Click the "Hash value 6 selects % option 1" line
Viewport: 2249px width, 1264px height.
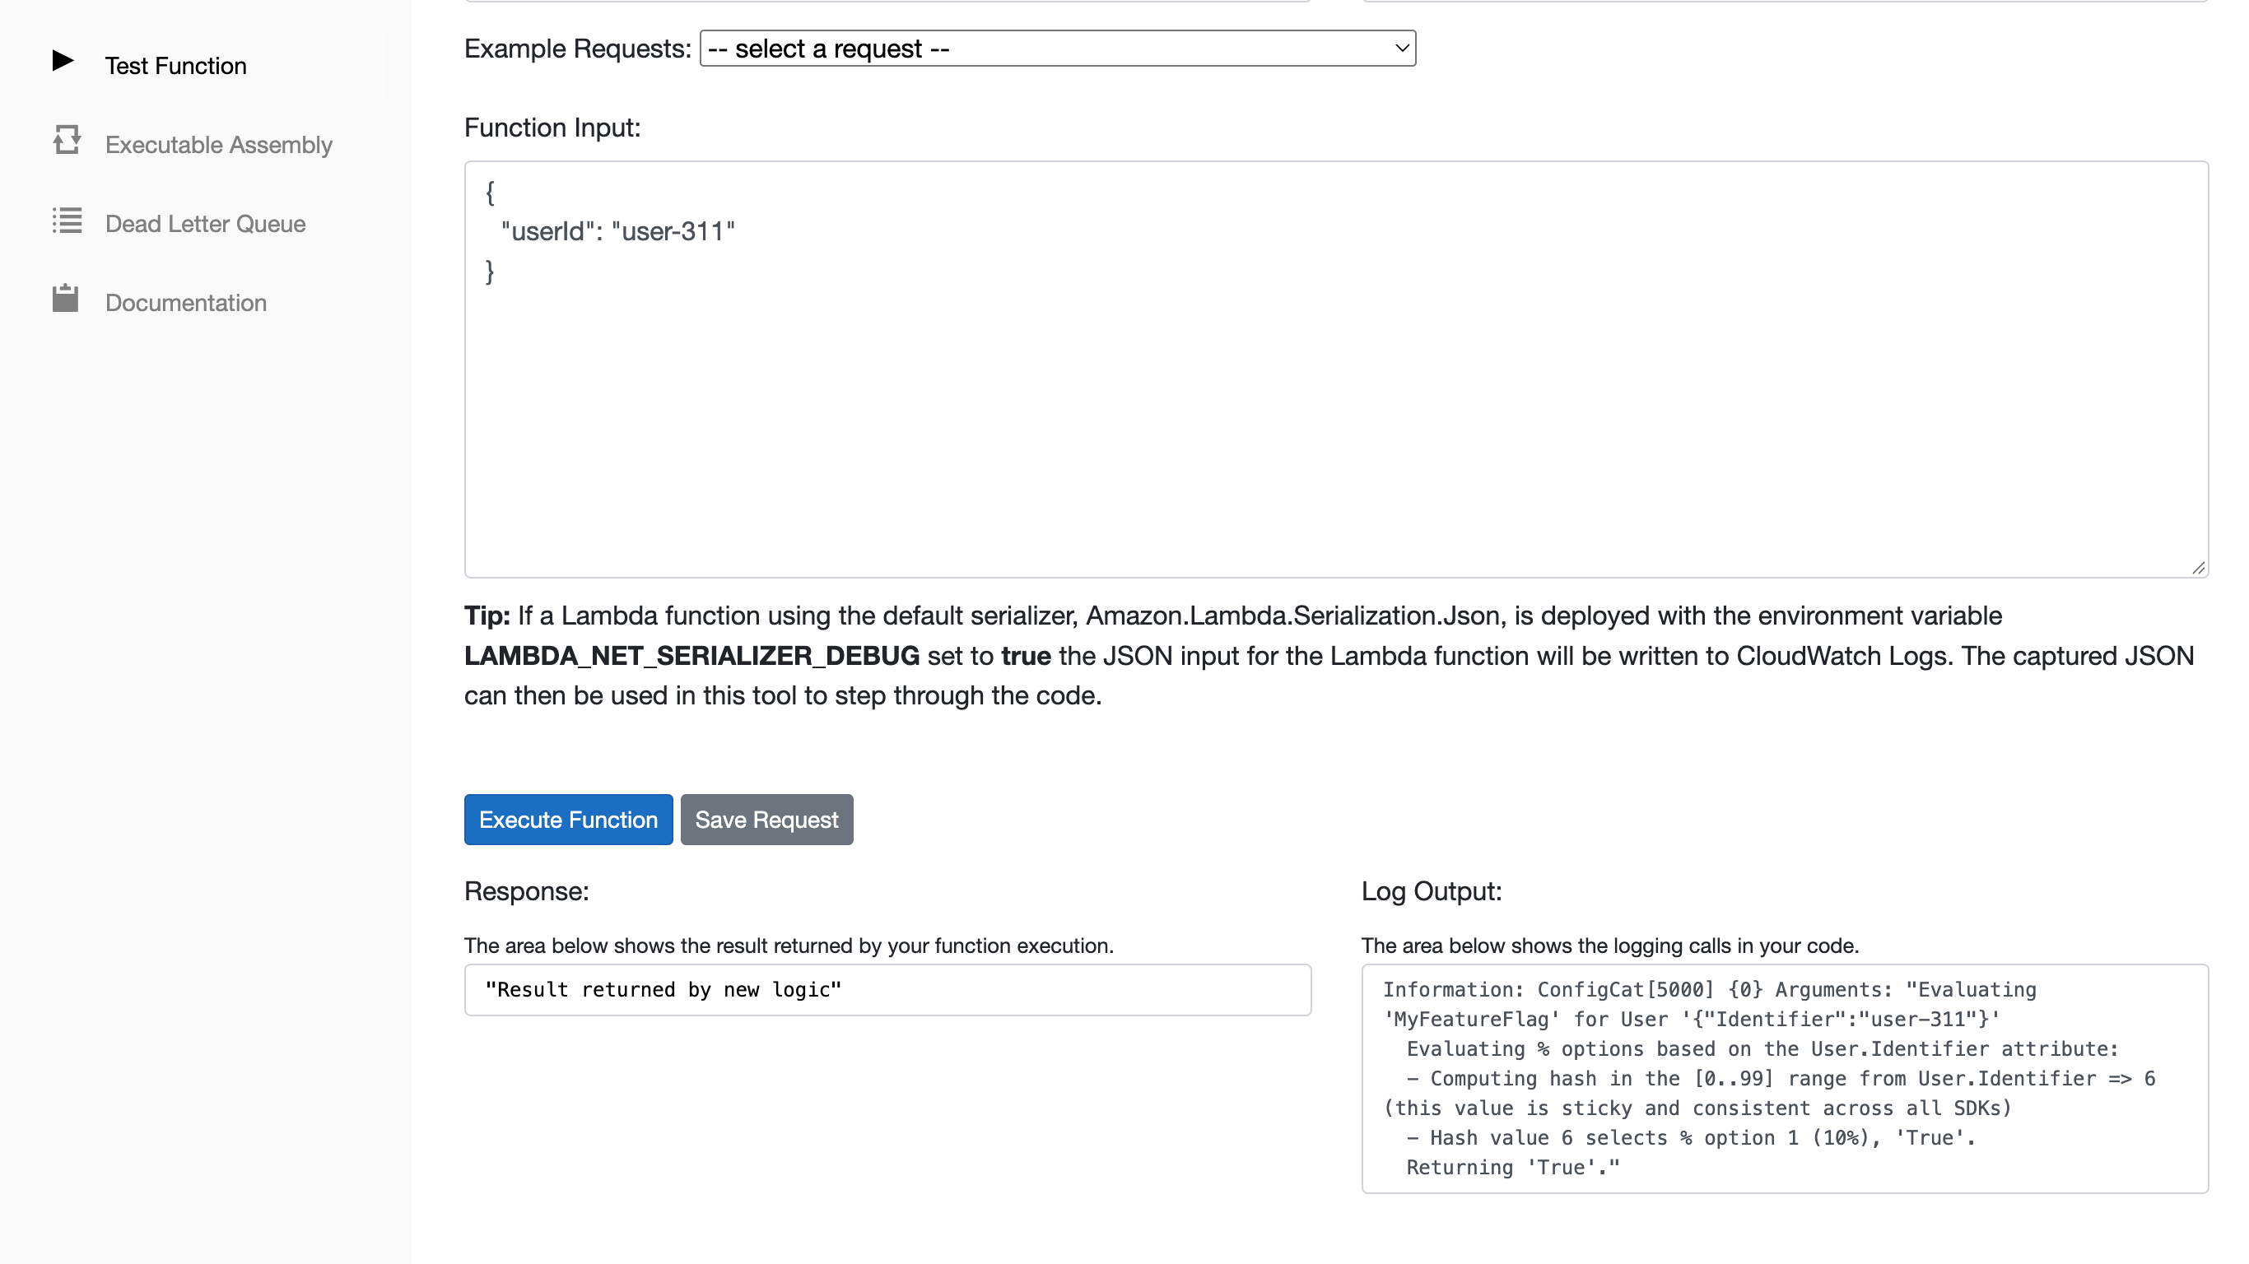click(1690, 1138)
